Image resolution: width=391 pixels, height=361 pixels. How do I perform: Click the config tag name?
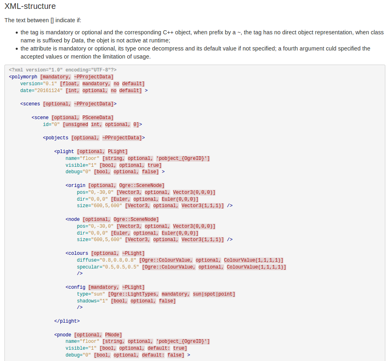click(76, 287)
